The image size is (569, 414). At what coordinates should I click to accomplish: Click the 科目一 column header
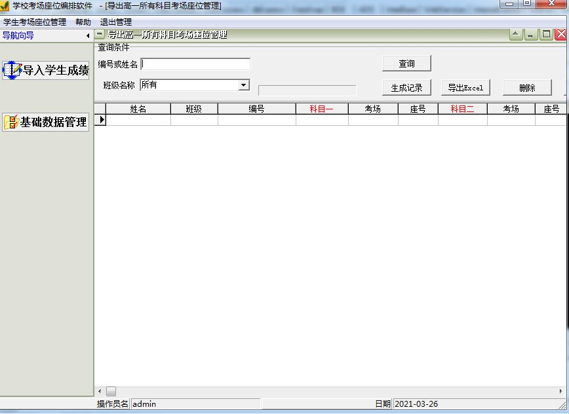click(x=321, y=109)
